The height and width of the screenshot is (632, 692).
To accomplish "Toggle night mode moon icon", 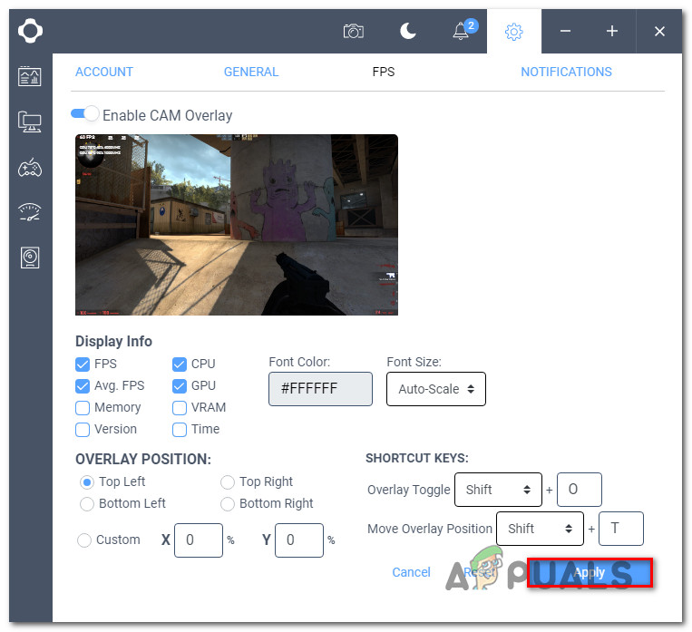I will (x=408, y=32).
